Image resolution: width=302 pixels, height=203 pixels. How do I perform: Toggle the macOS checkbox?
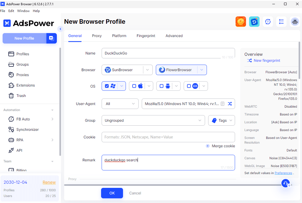click(134, 86)
